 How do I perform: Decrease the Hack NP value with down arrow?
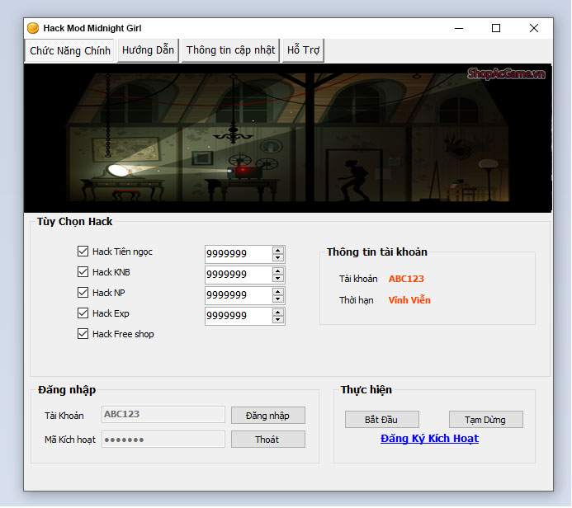[x=278, y=299]
